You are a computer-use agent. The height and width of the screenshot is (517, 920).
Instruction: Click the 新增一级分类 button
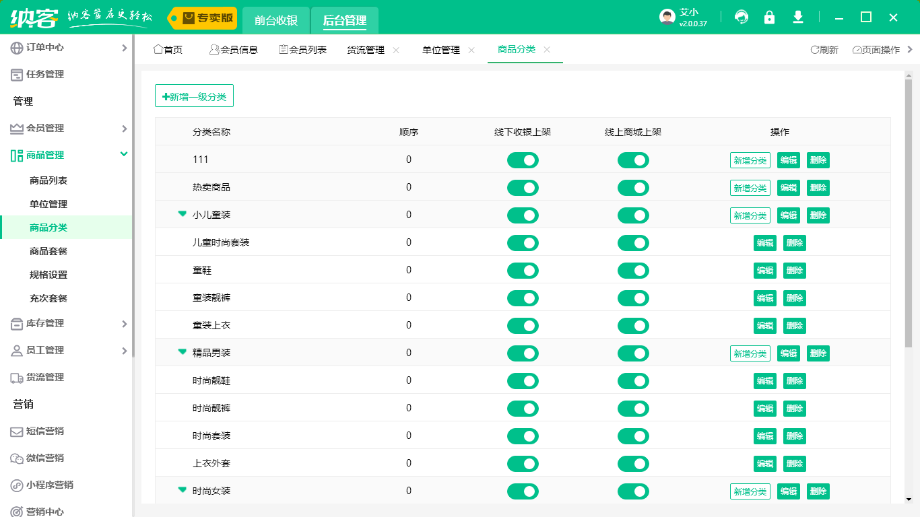(x=194, y=96)
